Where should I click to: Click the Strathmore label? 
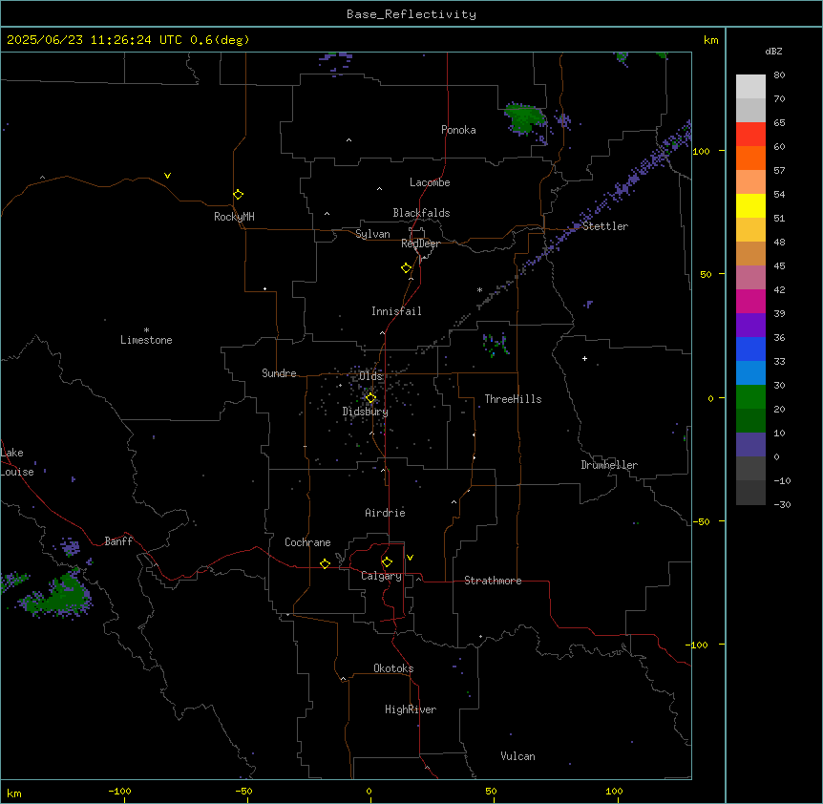coord(493,581)
